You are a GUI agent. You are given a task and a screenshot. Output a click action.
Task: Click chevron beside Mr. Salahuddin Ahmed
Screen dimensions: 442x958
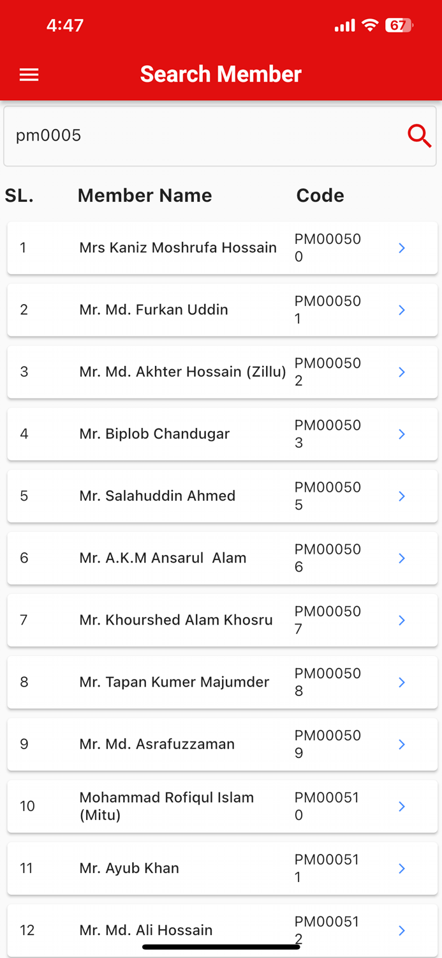click(x=402, y=496)
